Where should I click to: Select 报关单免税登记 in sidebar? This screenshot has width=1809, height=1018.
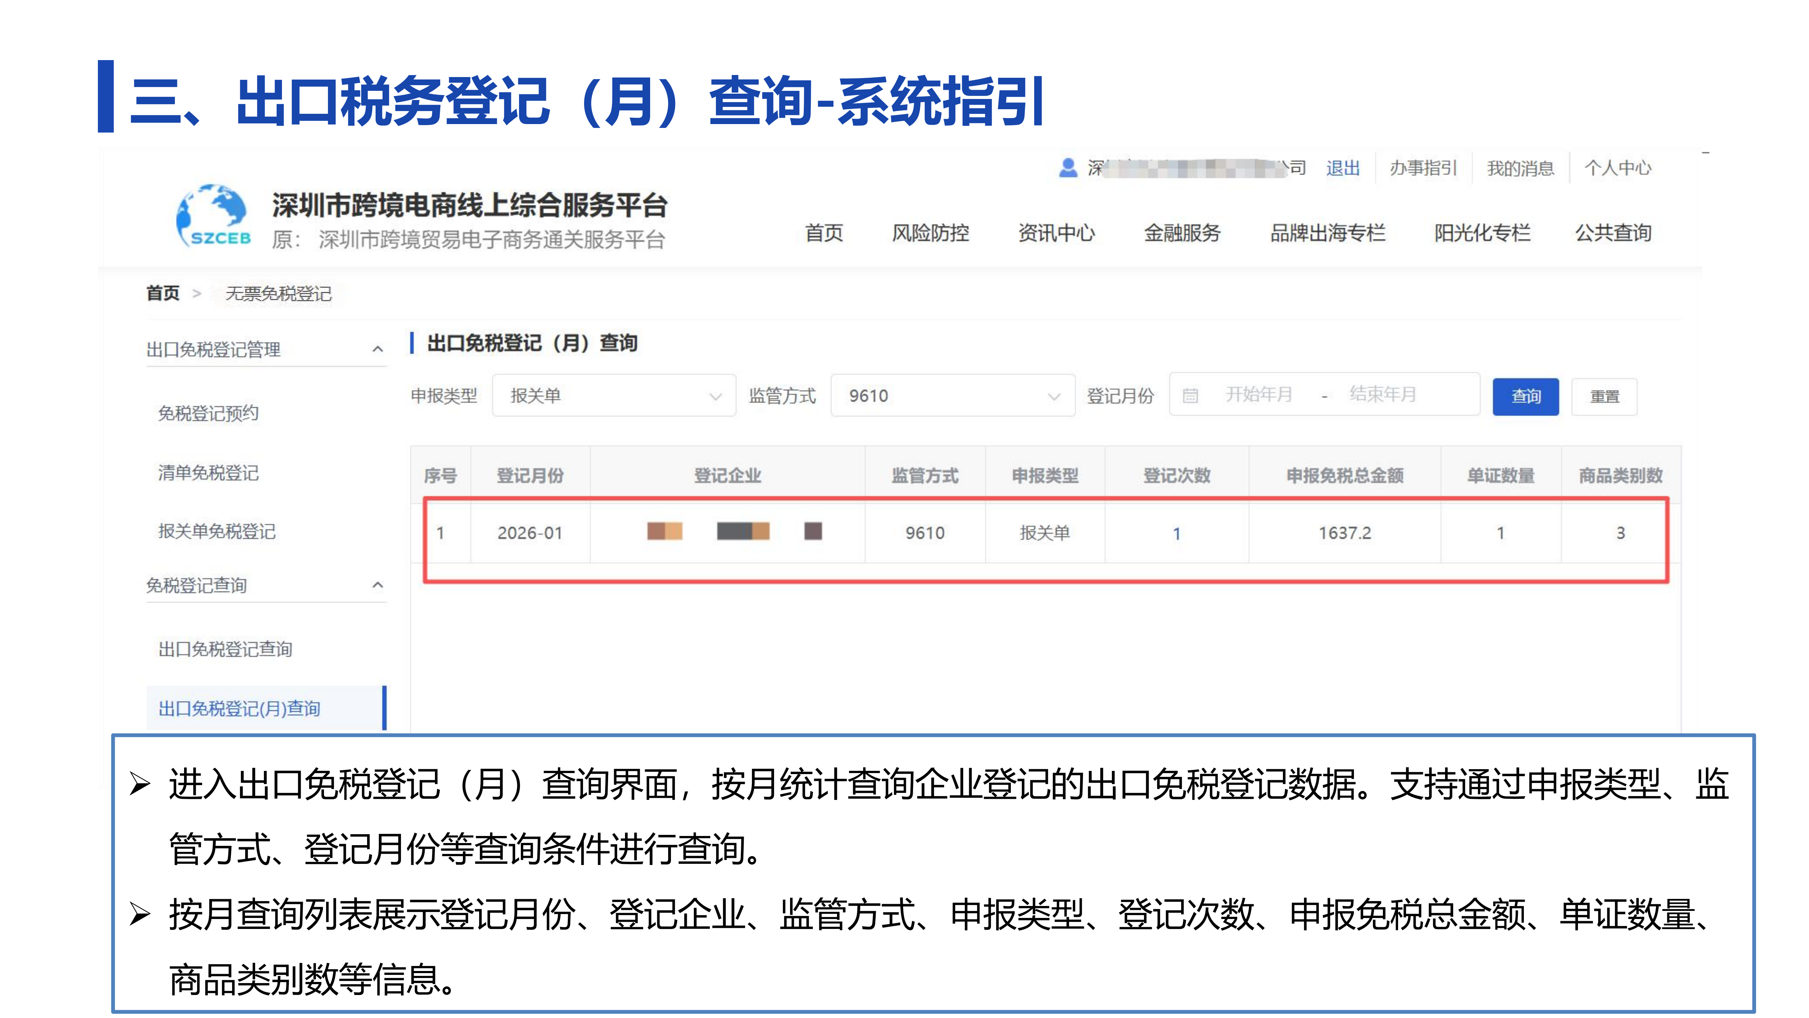pos(216,531)
